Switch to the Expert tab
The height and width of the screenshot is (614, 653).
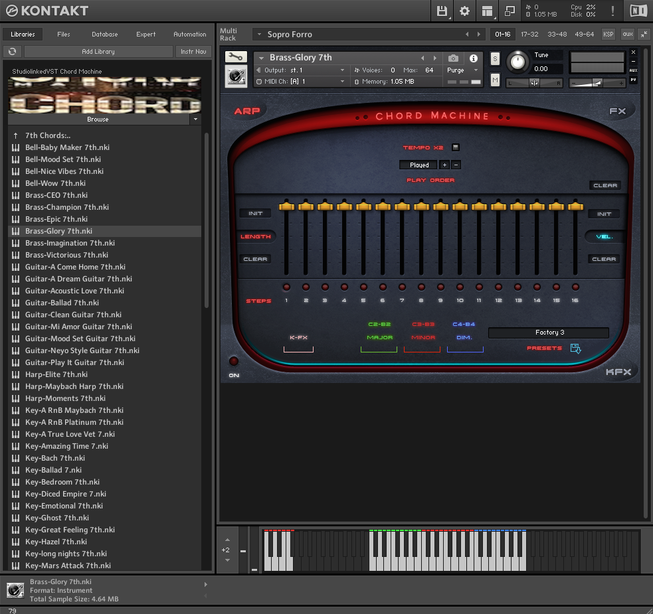(x=145, y=34)
